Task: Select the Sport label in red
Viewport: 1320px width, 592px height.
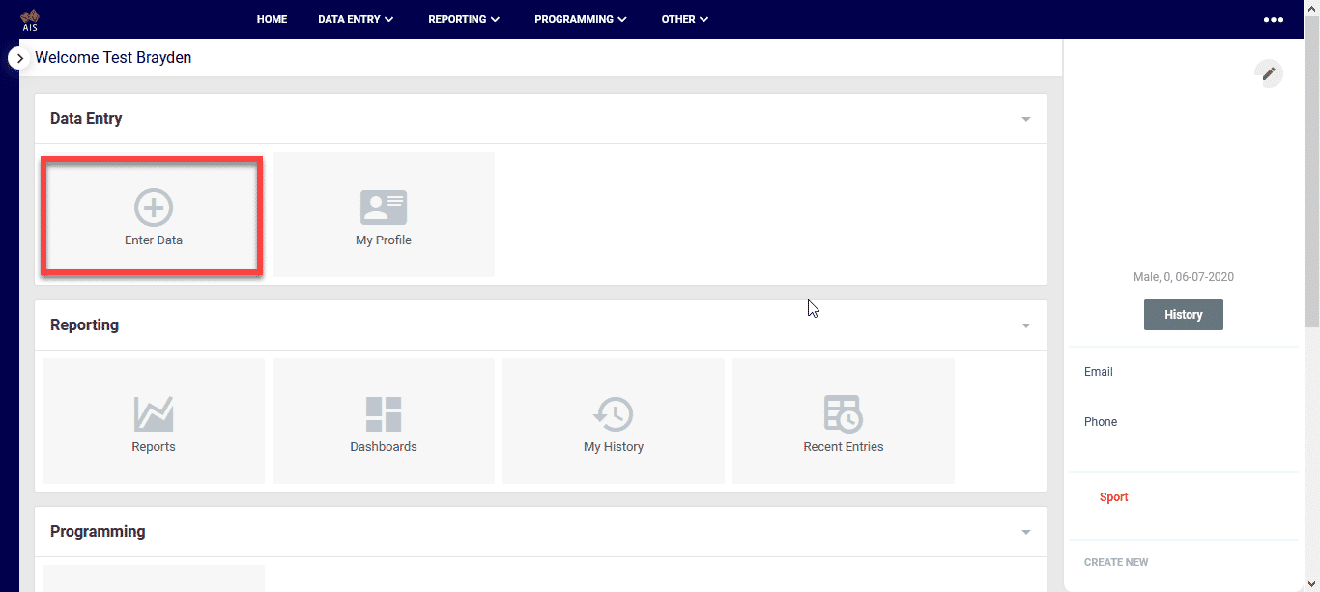Action: tap(1114, 497)
